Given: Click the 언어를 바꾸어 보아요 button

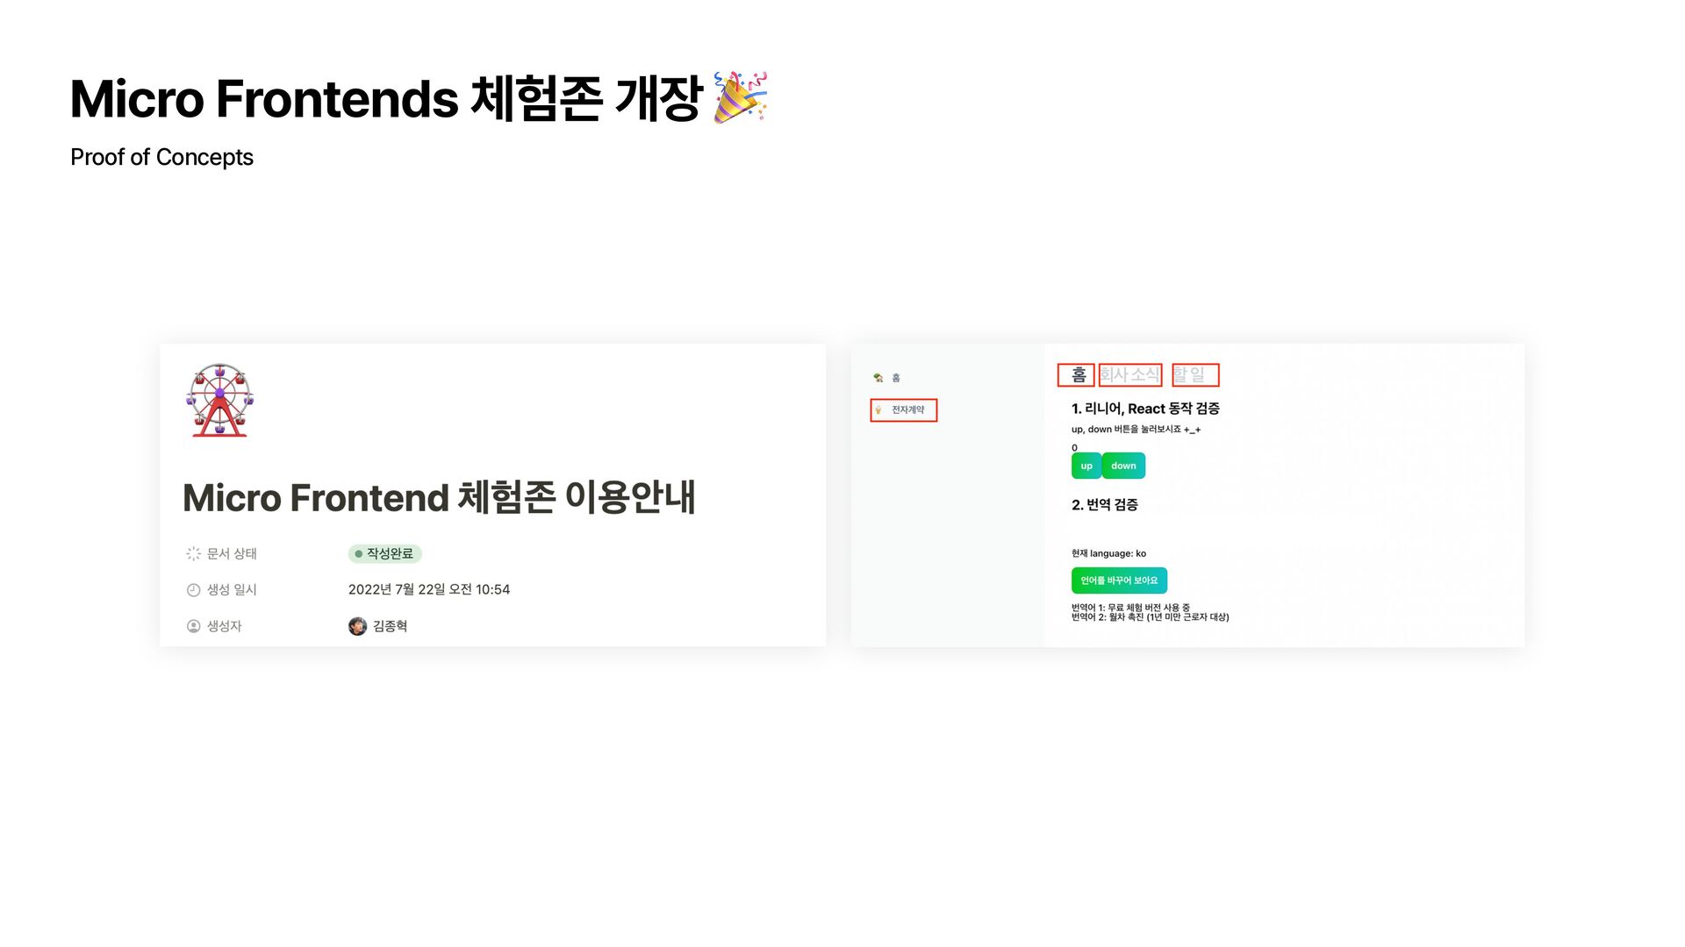Looking at the screenshot, I should (x=1119, y=580).
